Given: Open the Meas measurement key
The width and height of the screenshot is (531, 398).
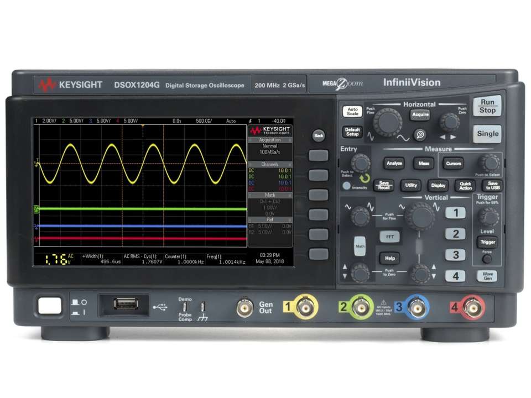Looking at the screenshot, I should tap(424, 164).
